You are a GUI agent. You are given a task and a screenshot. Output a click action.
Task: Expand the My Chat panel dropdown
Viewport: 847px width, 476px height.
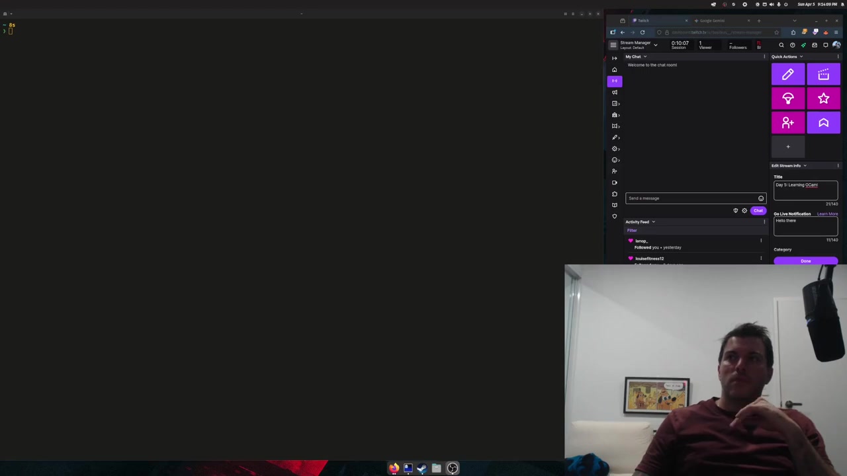[645, 57]
